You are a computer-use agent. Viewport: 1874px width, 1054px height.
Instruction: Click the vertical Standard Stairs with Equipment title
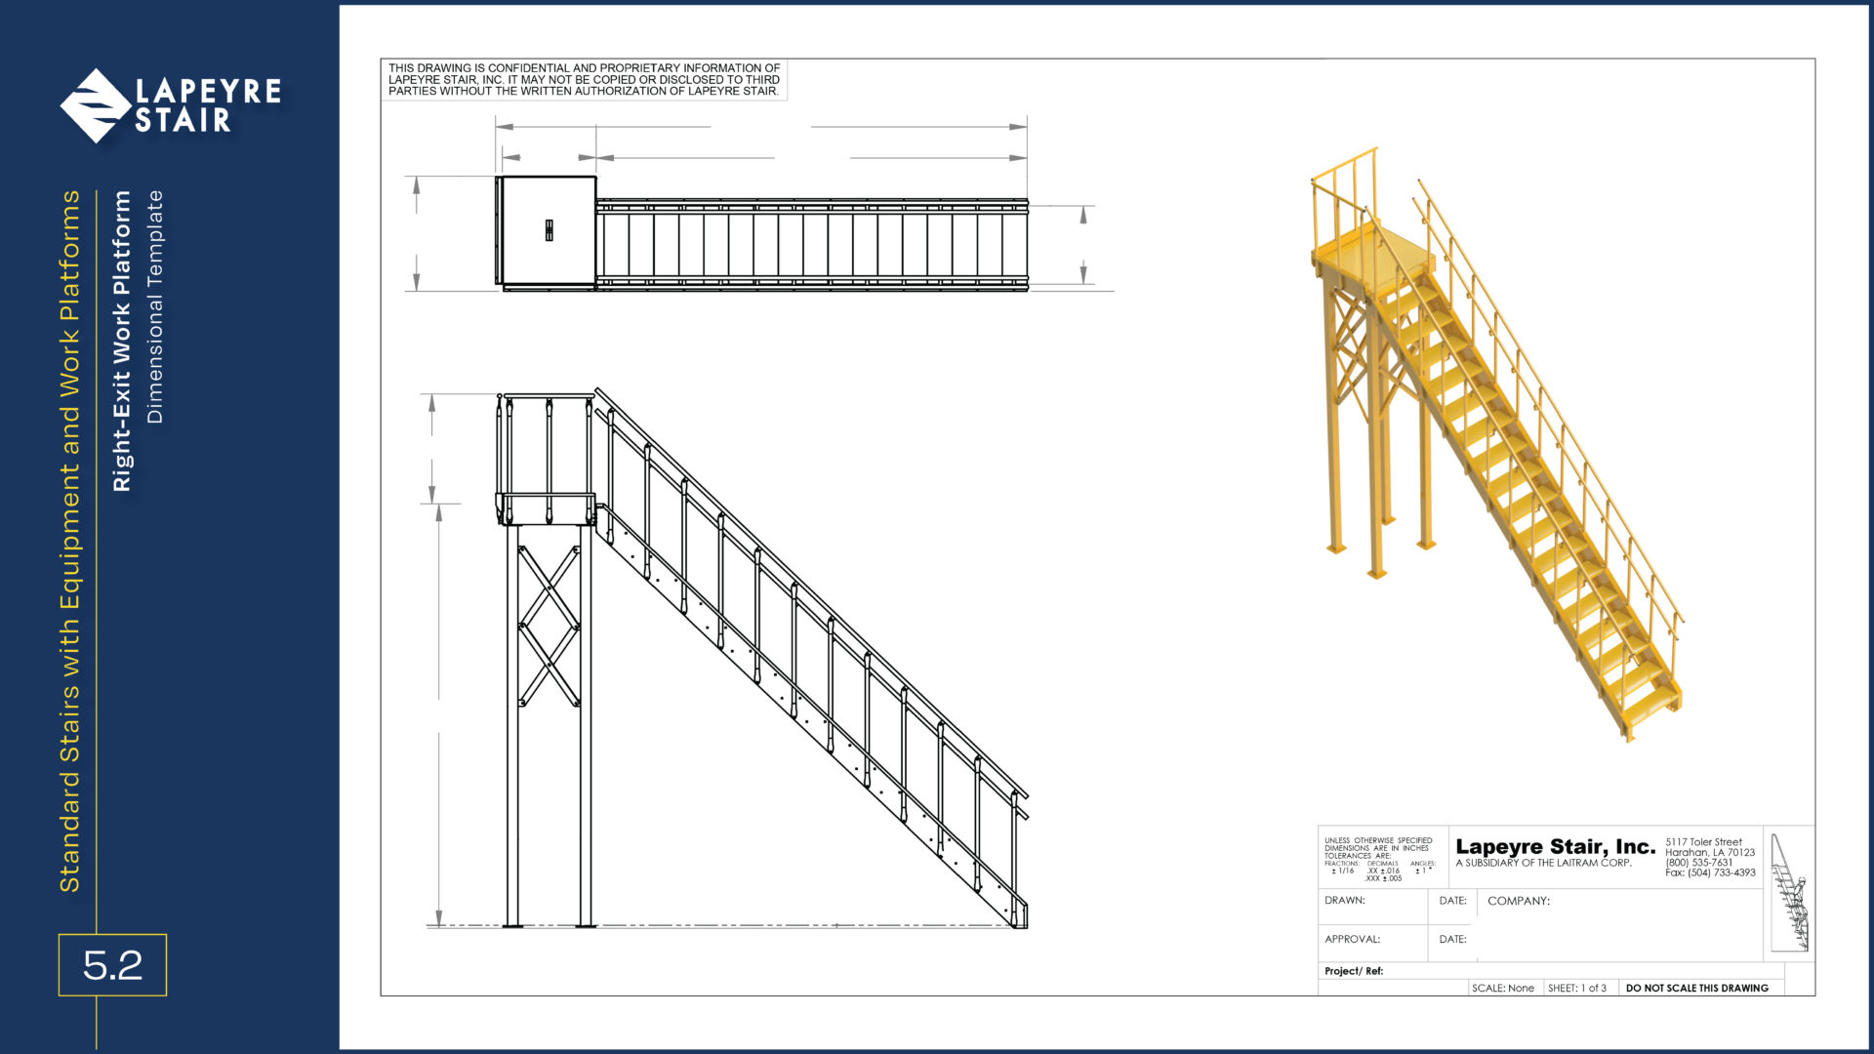(70, 541)
